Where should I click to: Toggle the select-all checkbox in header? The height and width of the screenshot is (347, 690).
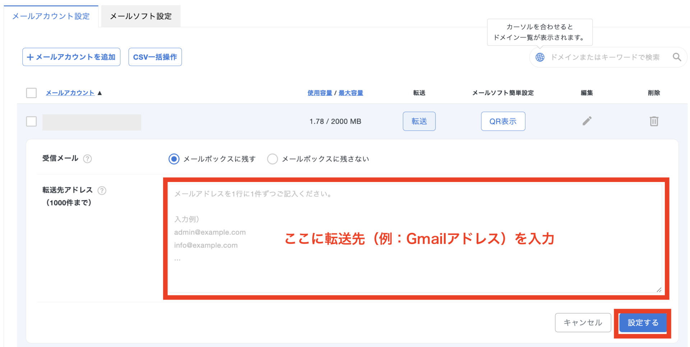pos(32,93)
